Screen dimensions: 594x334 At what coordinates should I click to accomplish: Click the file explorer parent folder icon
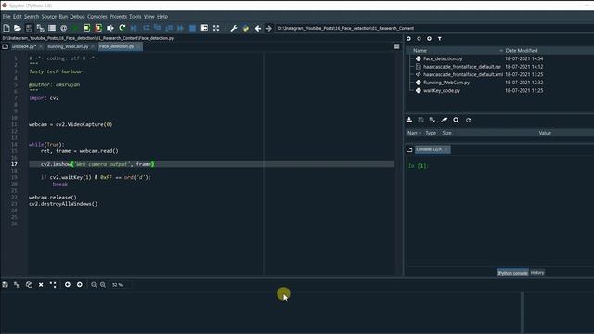(429, 39)
